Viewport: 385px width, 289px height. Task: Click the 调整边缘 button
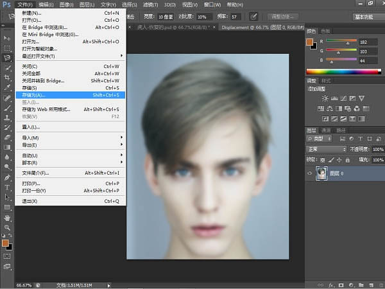282,17
